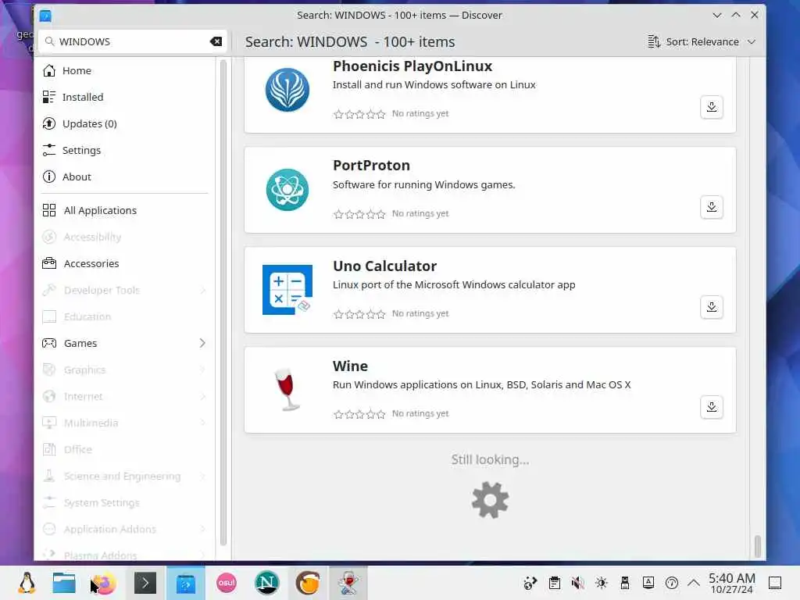Open the Wine glass app icon
The height and width of the screenshot is (600, 800).
287,389
